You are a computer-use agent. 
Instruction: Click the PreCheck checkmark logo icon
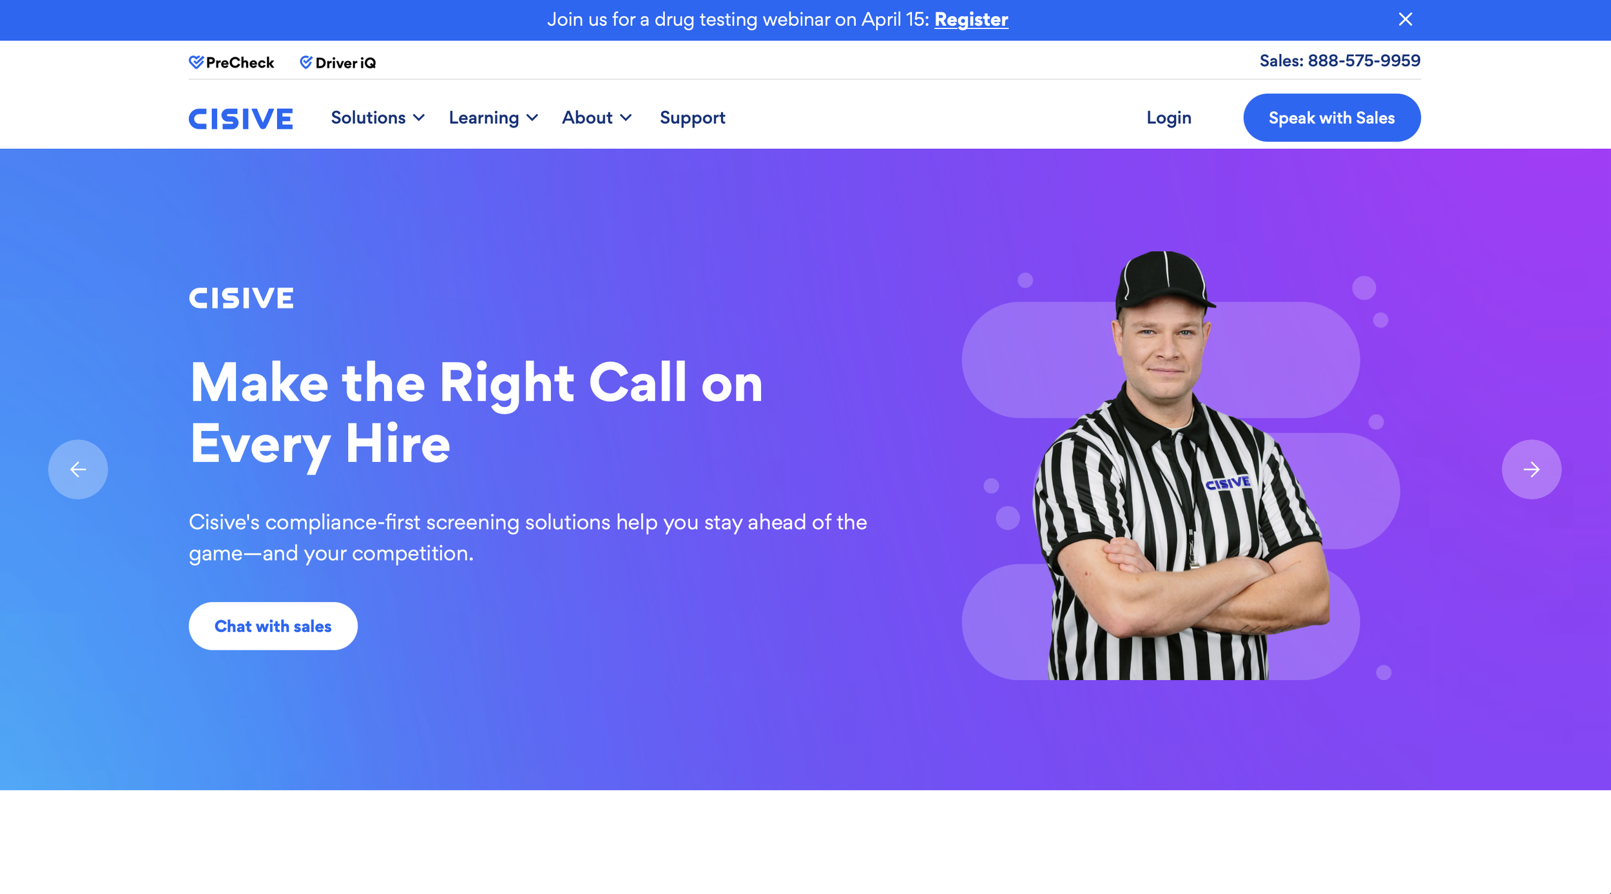coord(197,62)
